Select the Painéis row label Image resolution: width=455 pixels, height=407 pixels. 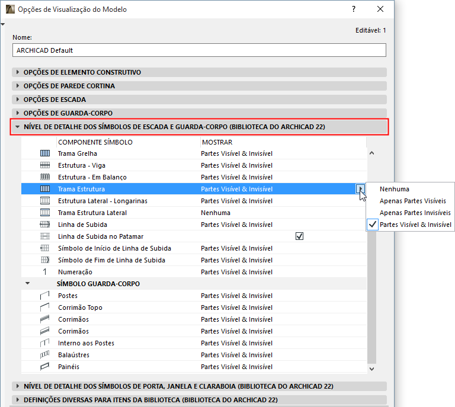point(69,367)
